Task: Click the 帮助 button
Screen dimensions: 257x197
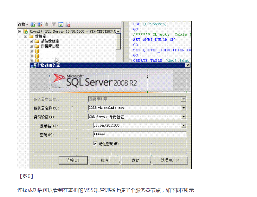Action: click(136, 160)
